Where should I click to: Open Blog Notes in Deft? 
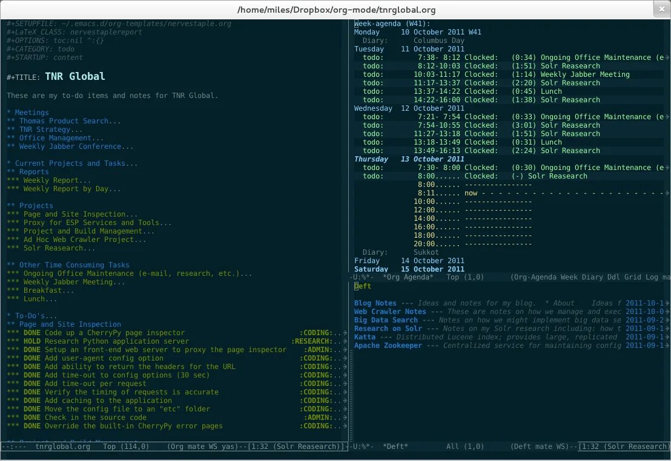coord(375,303)
